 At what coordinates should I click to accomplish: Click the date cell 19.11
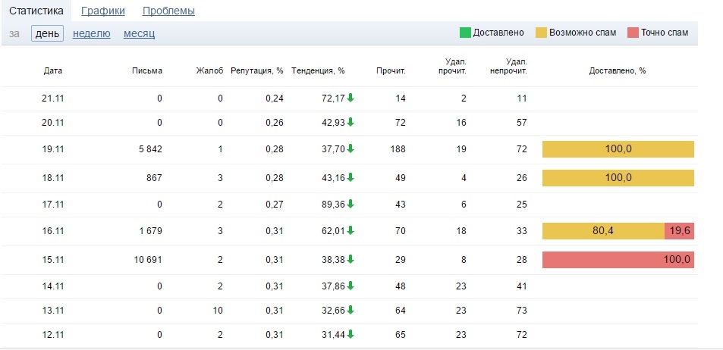tap(53, 149)
